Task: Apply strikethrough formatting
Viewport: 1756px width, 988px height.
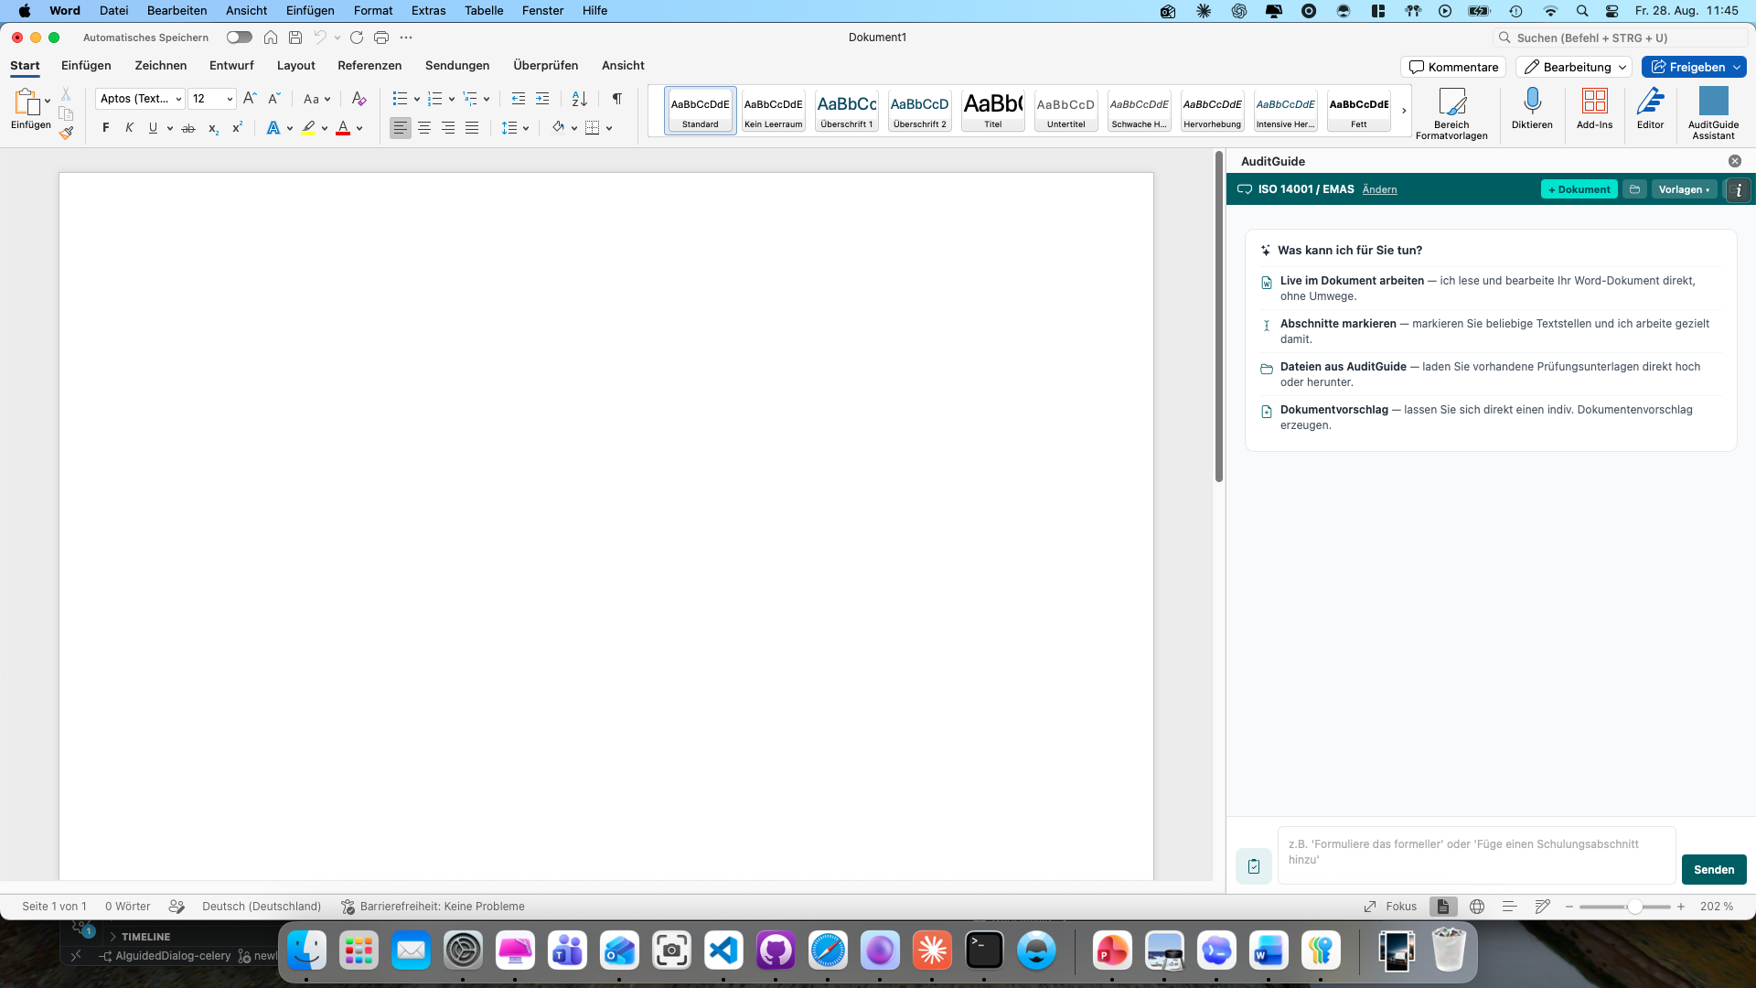Action: [188, 128]
